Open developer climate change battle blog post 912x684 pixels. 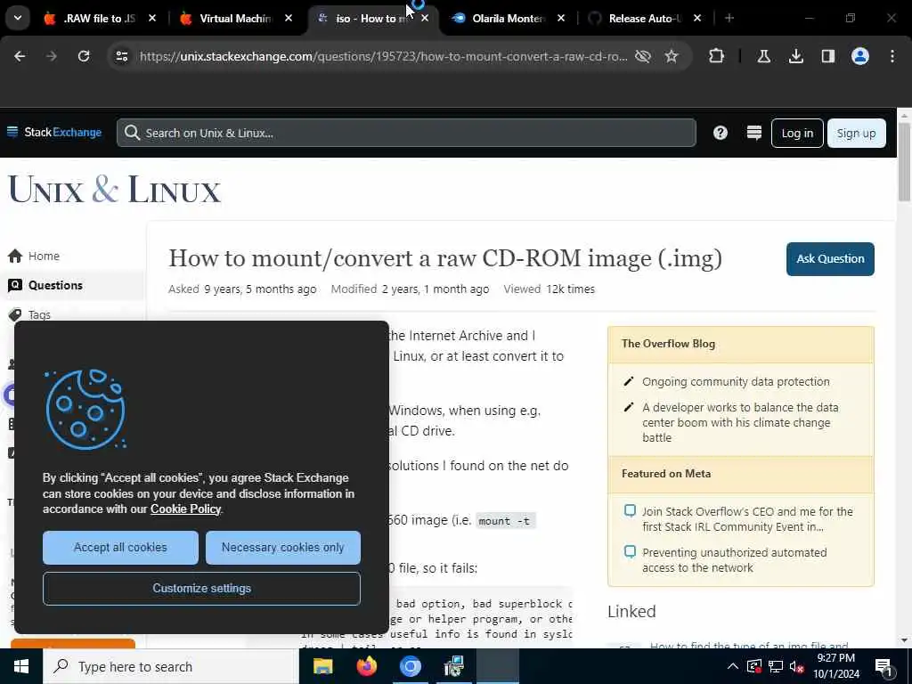click(x=740, y=422)
